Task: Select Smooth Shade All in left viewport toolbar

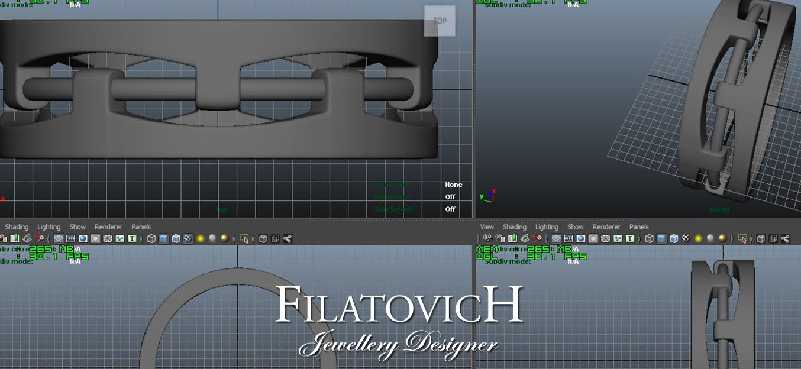Action: point(163,238)
